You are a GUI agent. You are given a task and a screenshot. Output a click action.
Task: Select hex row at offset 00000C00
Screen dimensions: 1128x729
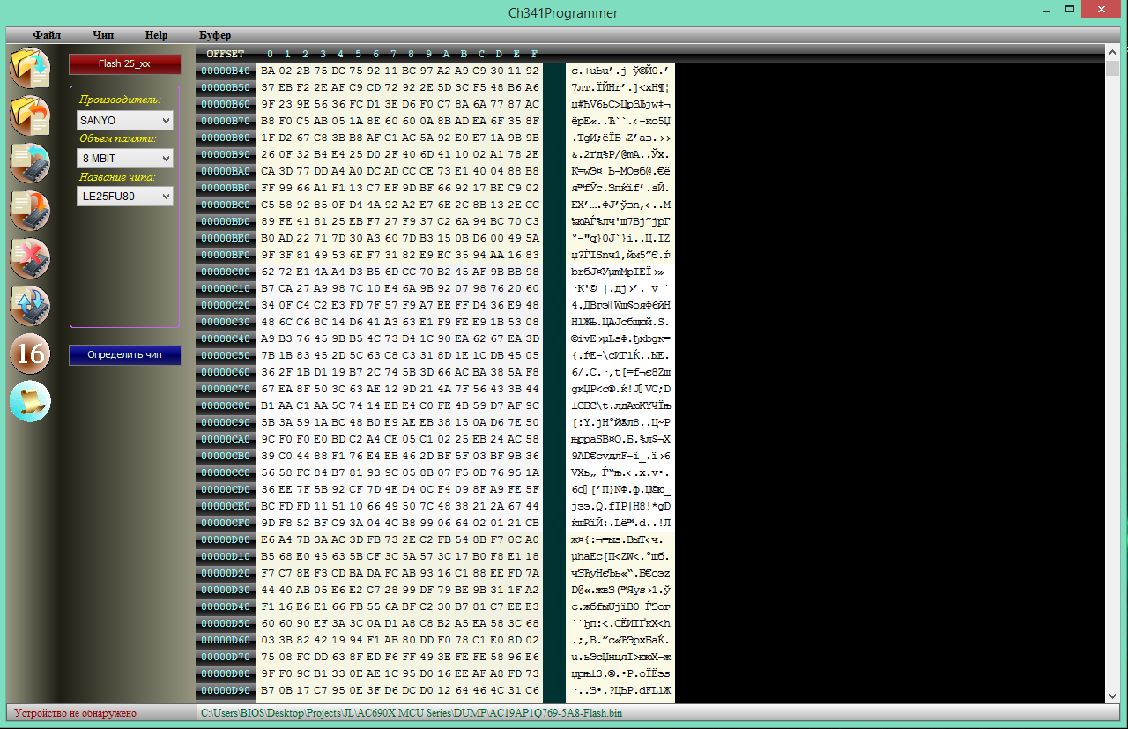pos(368,272)
